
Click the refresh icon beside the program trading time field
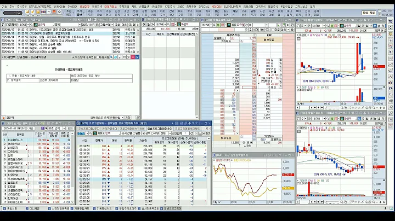pos(191,133)
